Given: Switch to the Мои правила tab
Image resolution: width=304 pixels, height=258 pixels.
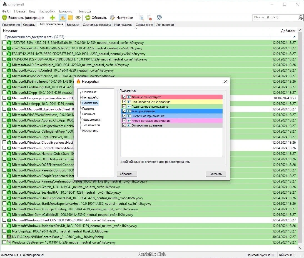Looking at the screenshot, I should 123,25.
